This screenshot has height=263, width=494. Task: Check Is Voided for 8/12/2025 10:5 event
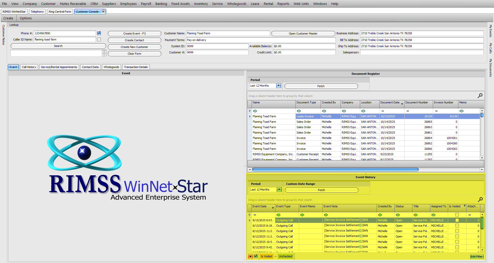click(457, 242)
